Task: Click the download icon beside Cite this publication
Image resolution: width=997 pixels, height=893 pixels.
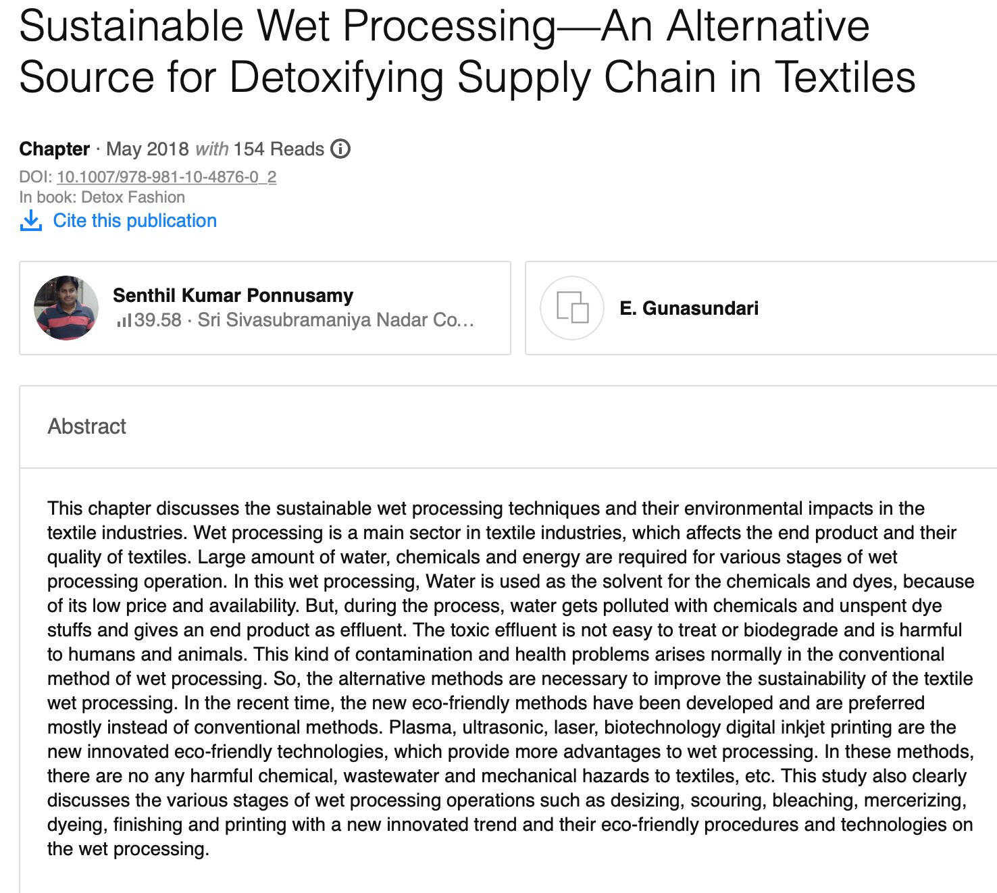Action: pyautogui.click(x=31, y=220)
